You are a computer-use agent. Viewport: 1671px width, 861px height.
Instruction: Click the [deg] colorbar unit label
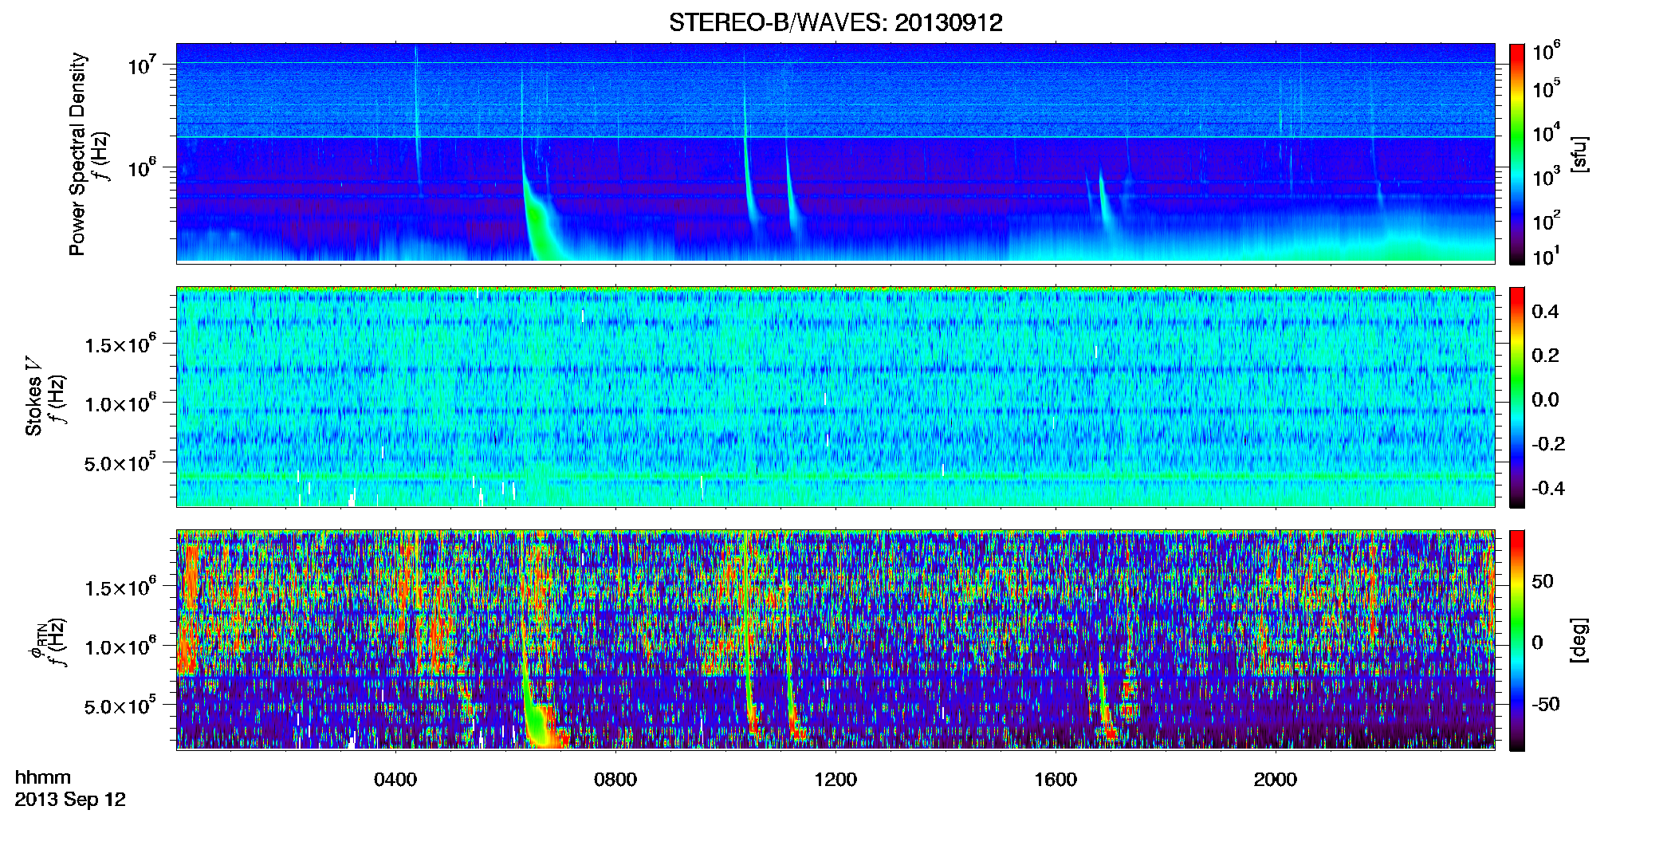pos(1580,640)
